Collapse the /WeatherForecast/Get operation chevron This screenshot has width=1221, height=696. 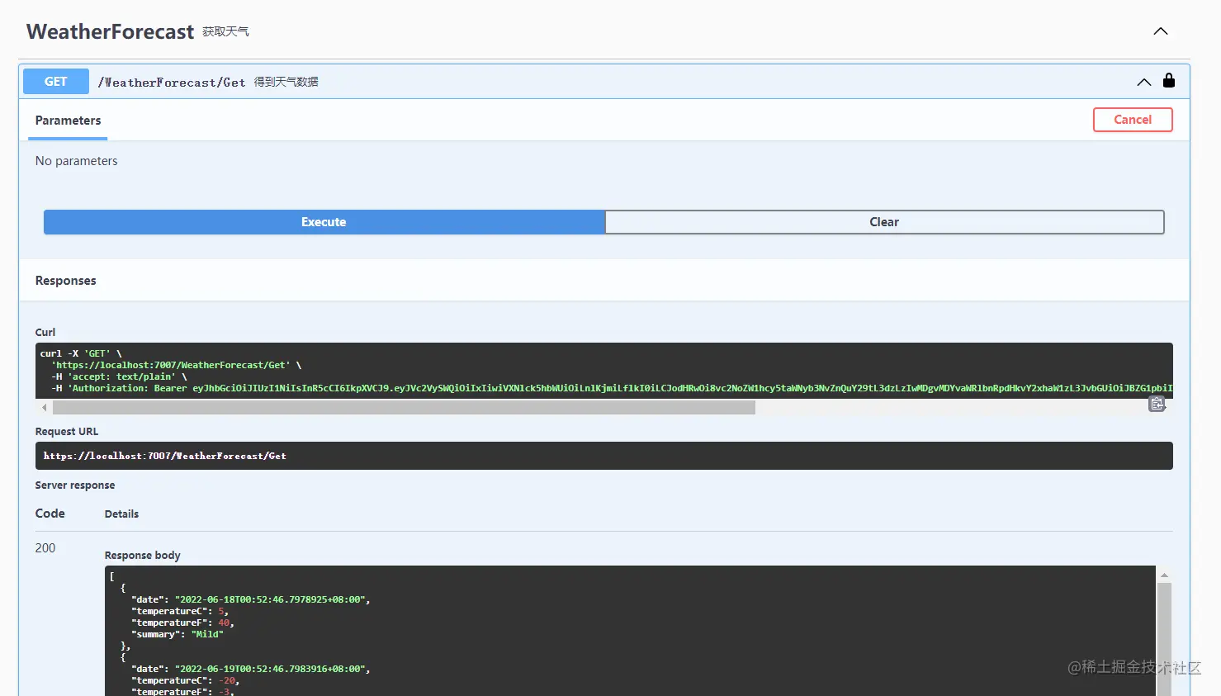tap(1143, 82)
